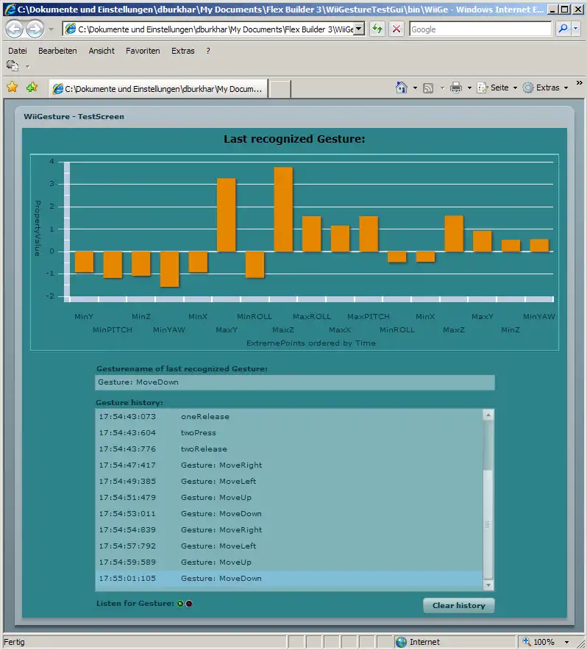Select history row 17:54:47:417 MoveRight

pyautogui.click(x=289, y=465)
